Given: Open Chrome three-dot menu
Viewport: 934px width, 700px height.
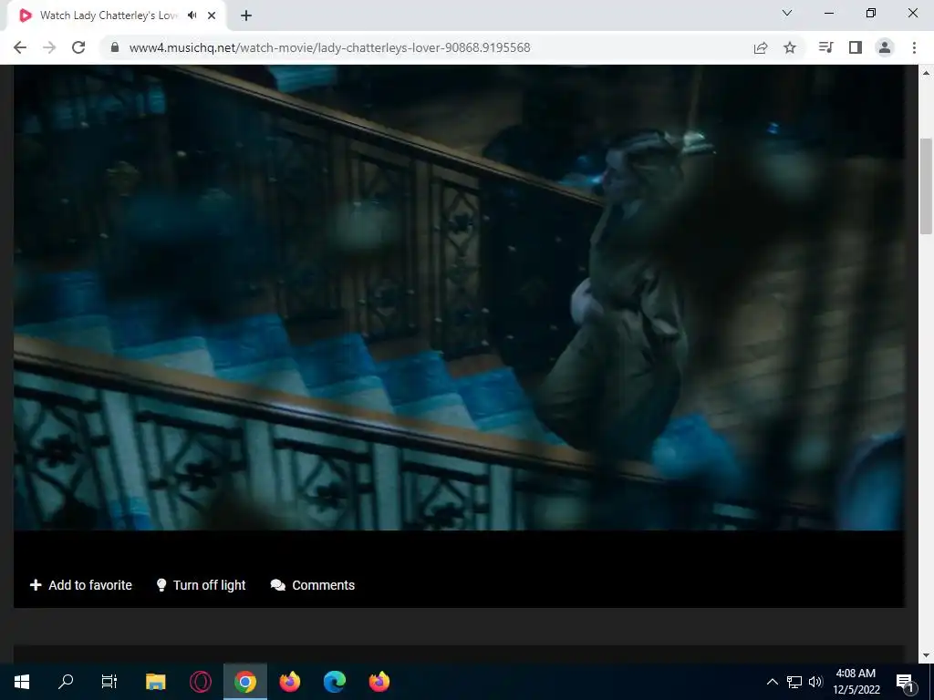Looking at the screenshot, I should (914, 47).
